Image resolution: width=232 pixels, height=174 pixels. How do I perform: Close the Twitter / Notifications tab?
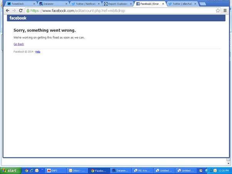99,4
